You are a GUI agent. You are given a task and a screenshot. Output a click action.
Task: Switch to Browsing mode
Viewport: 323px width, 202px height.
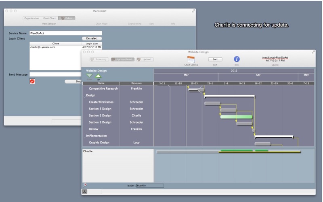click(x=99, y=59)
